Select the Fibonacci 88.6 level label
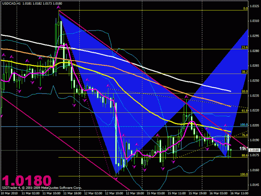The width and height of the screenshot is (261, 196). click(x=245, y=155)
